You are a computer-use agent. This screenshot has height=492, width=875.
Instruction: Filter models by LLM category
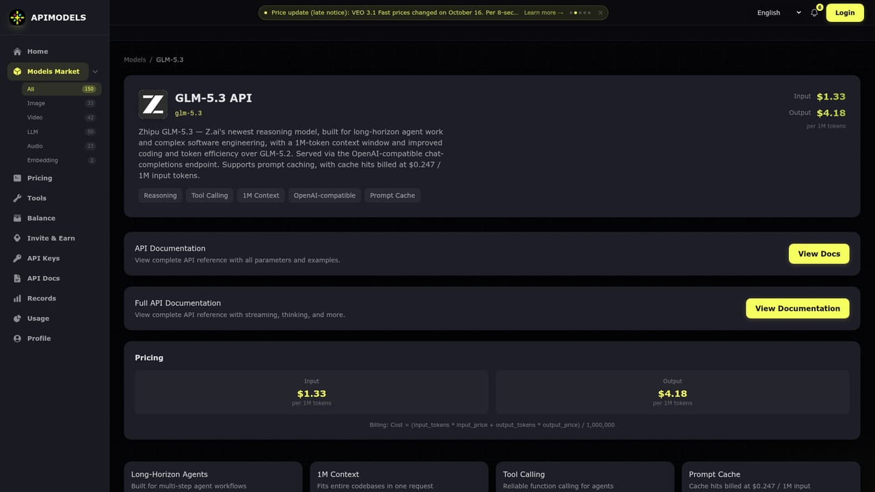62,132
